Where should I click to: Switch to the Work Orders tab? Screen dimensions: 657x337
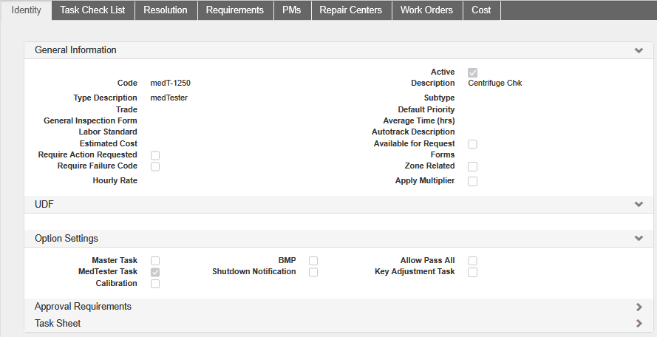click(x=426, y=10)
